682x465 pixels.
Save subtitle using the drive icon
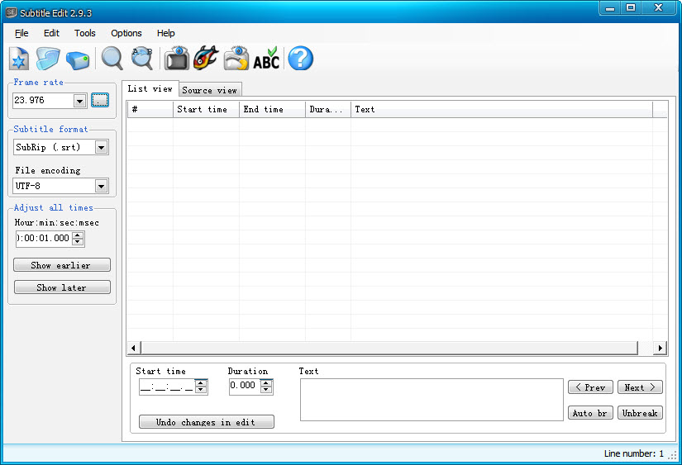78,60
